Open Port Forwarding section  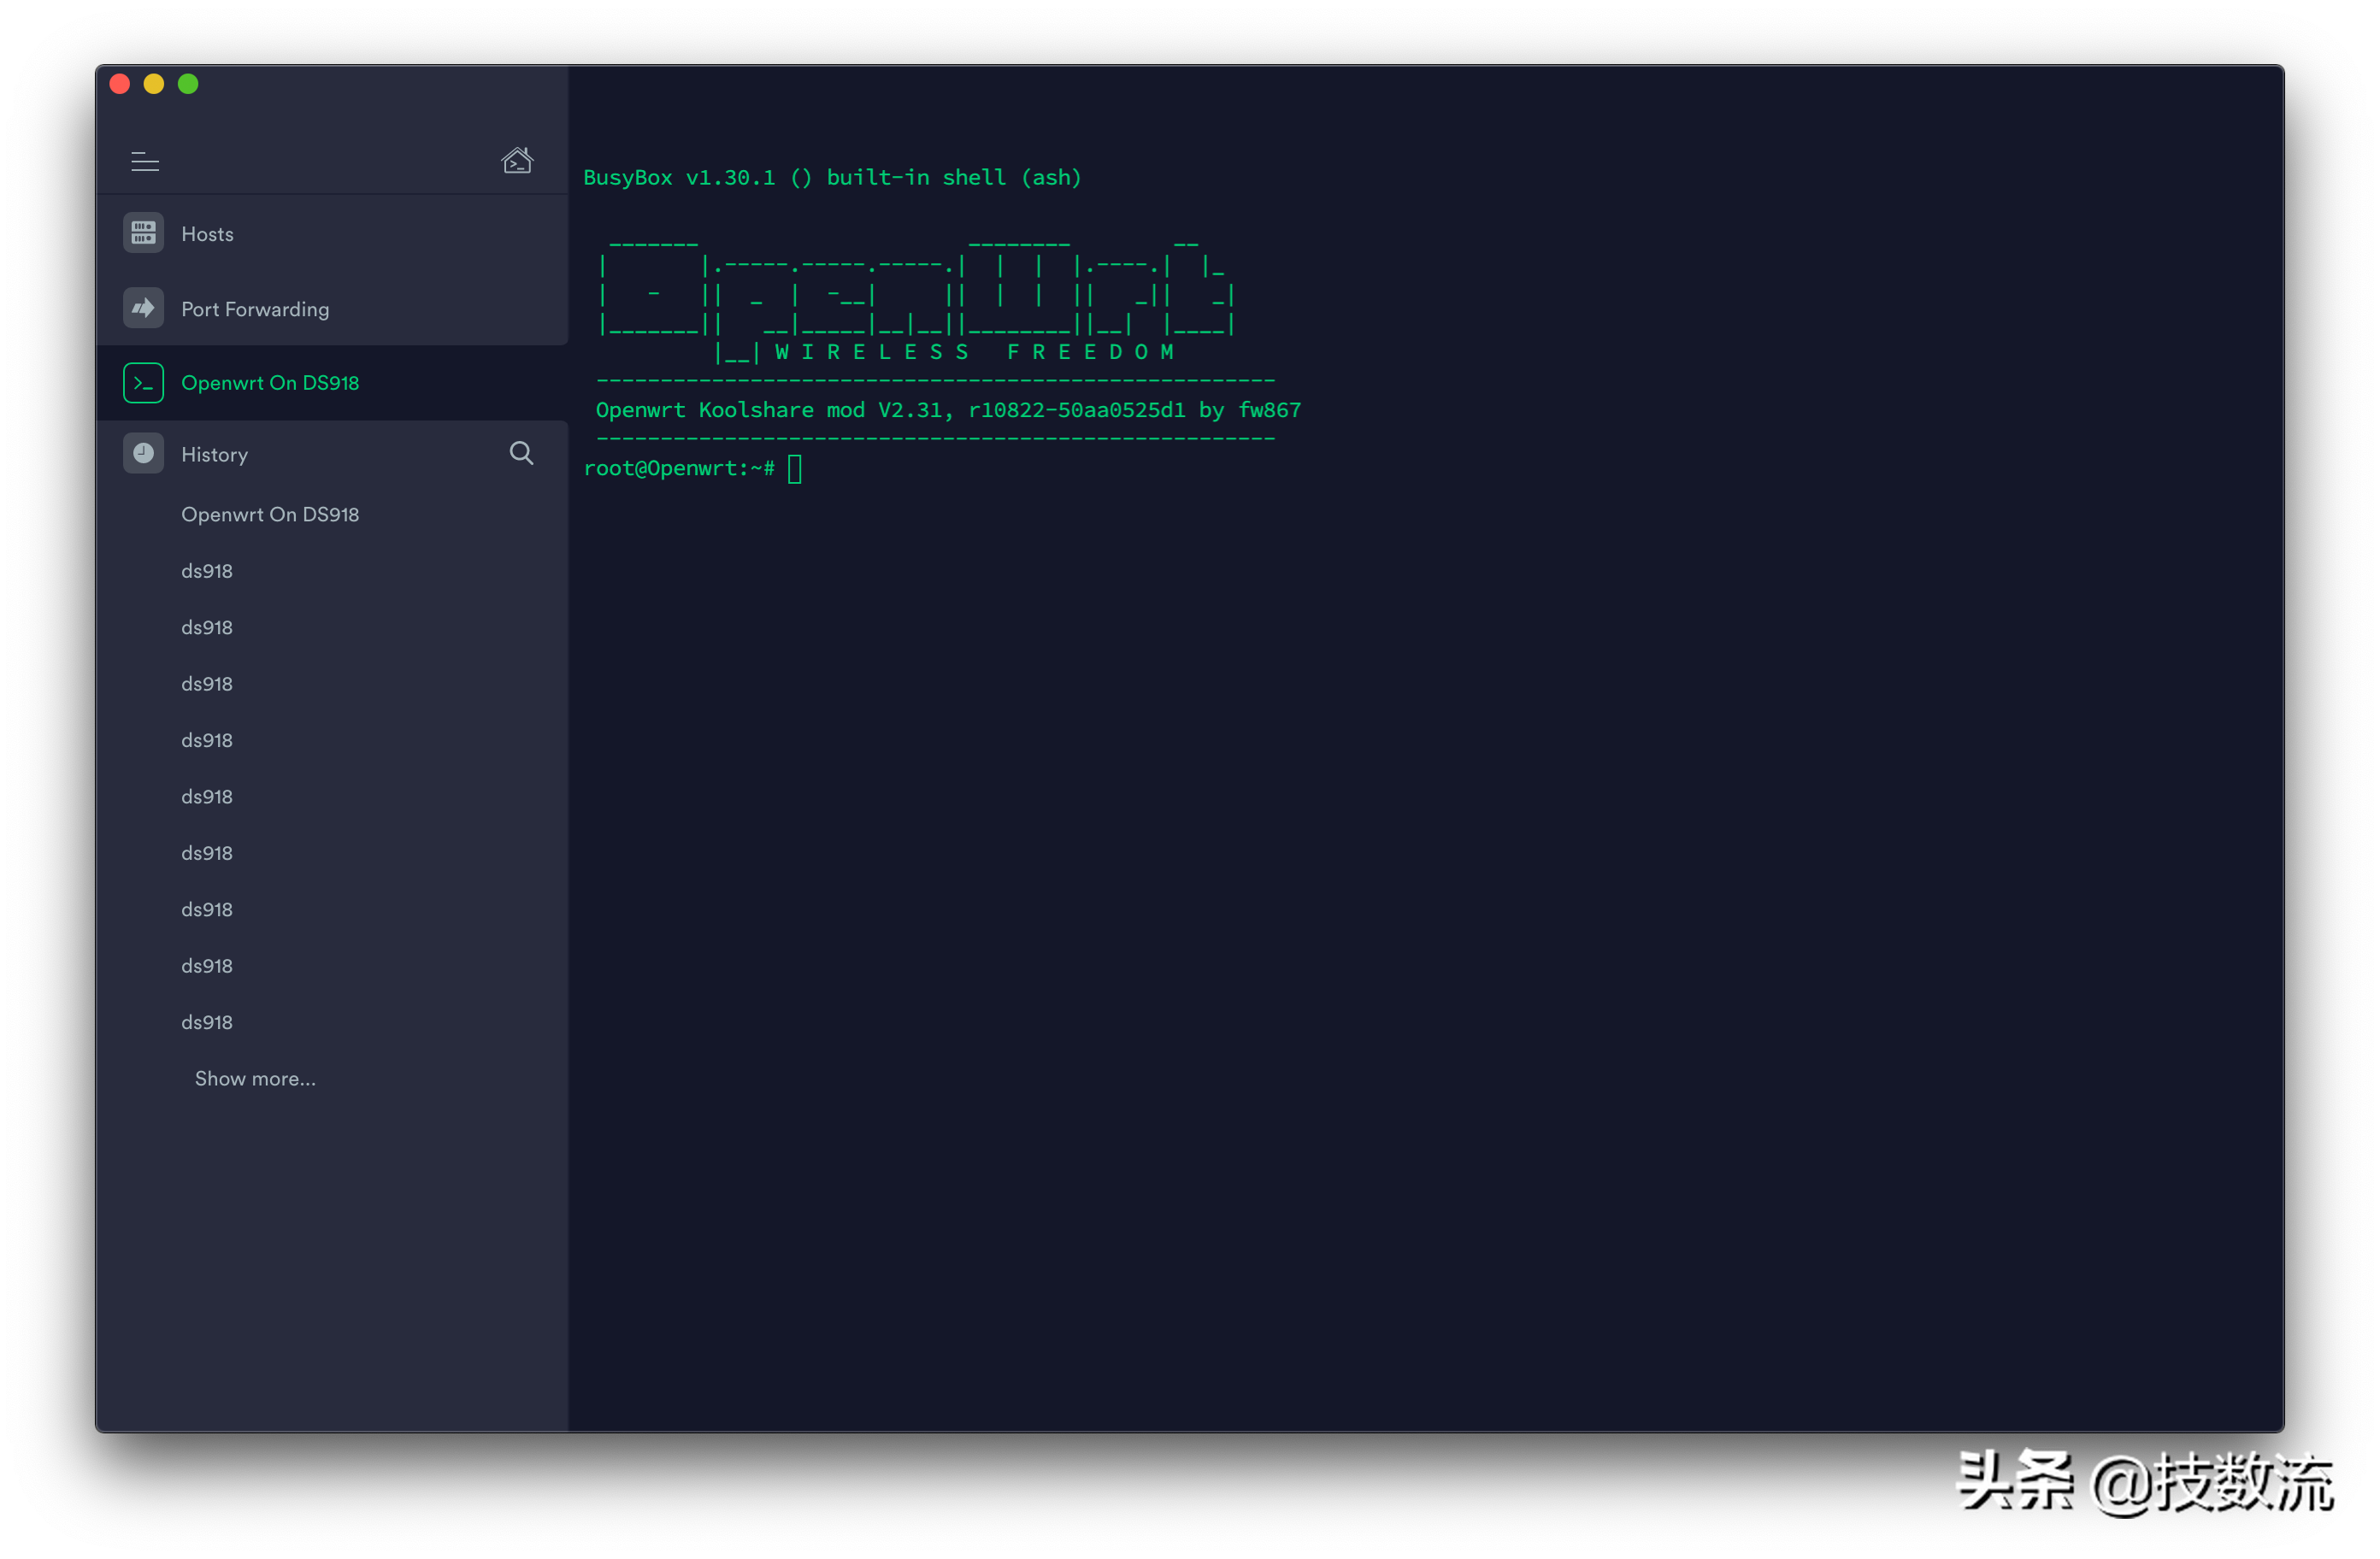click(x=254, y=309)
